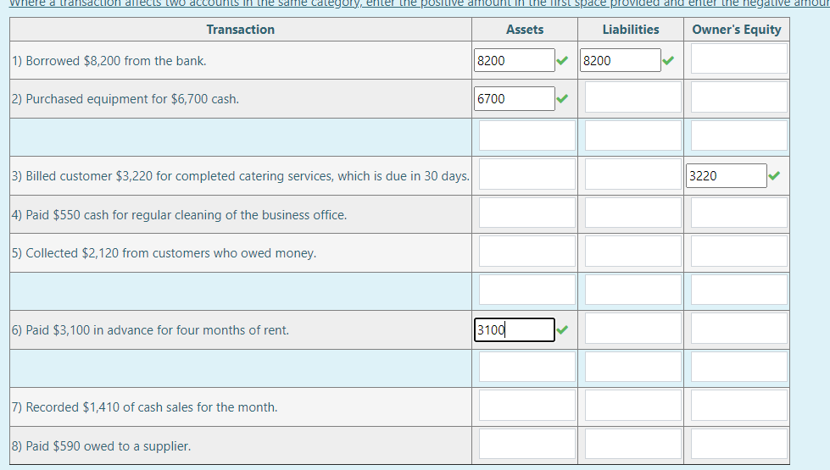The width and height of the screenshot is (830, 470).
Task: Click the Transaction column header
Action: (240, 30)
